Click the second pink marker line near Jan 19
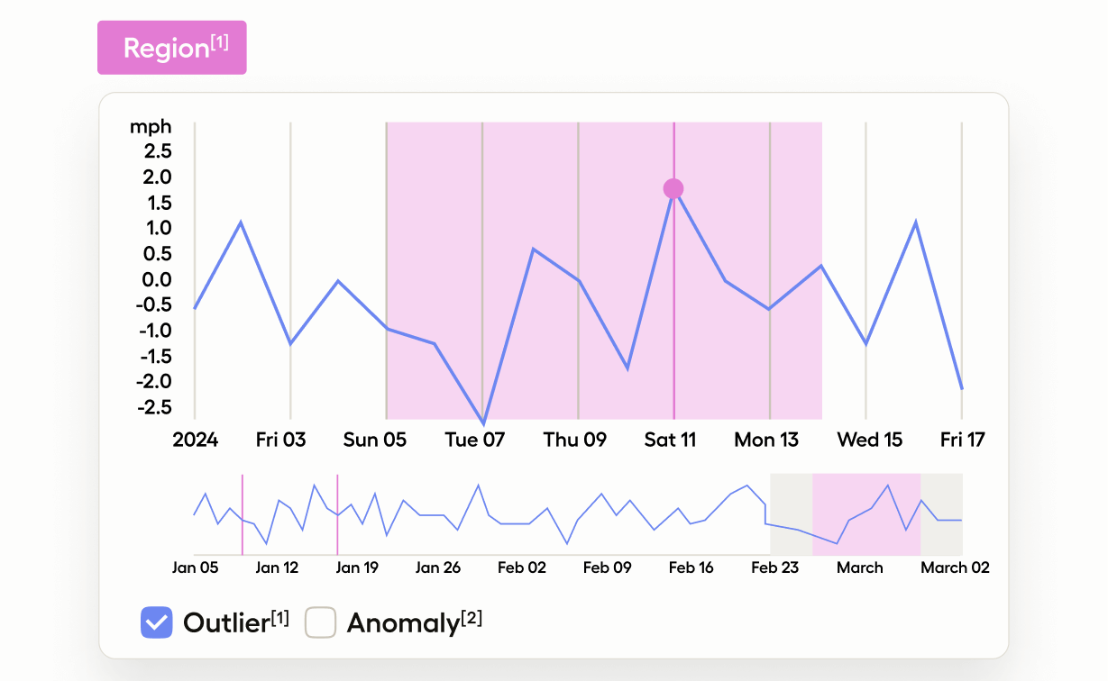 click(337, 513)
